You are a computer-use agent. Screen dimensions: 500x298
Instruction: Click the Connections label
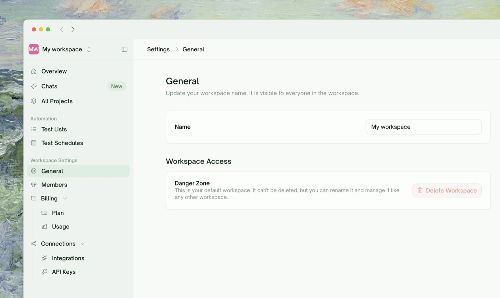click(58, 244)
